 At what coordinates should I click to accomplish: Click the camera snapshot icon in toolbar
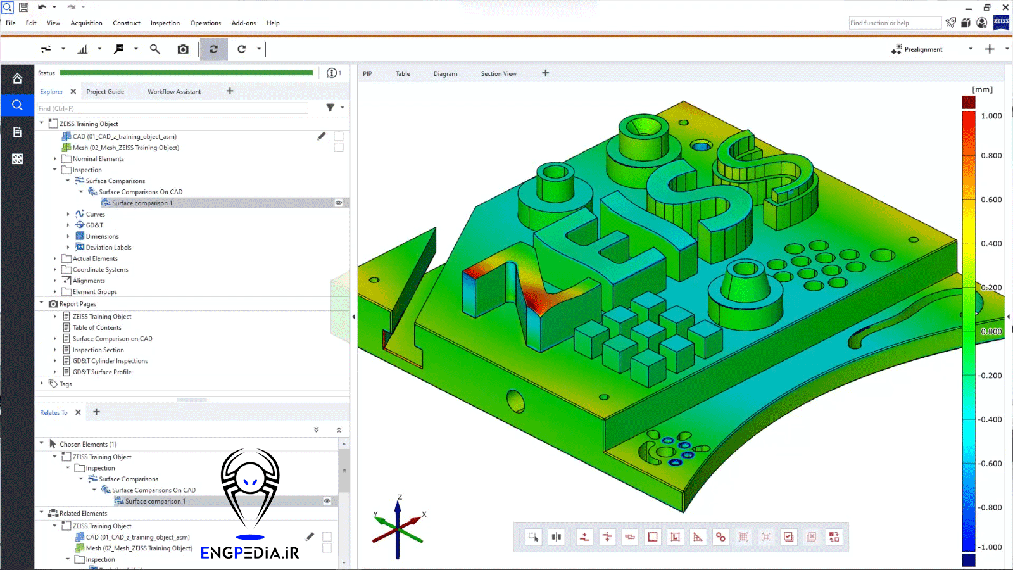coord(183,49)
